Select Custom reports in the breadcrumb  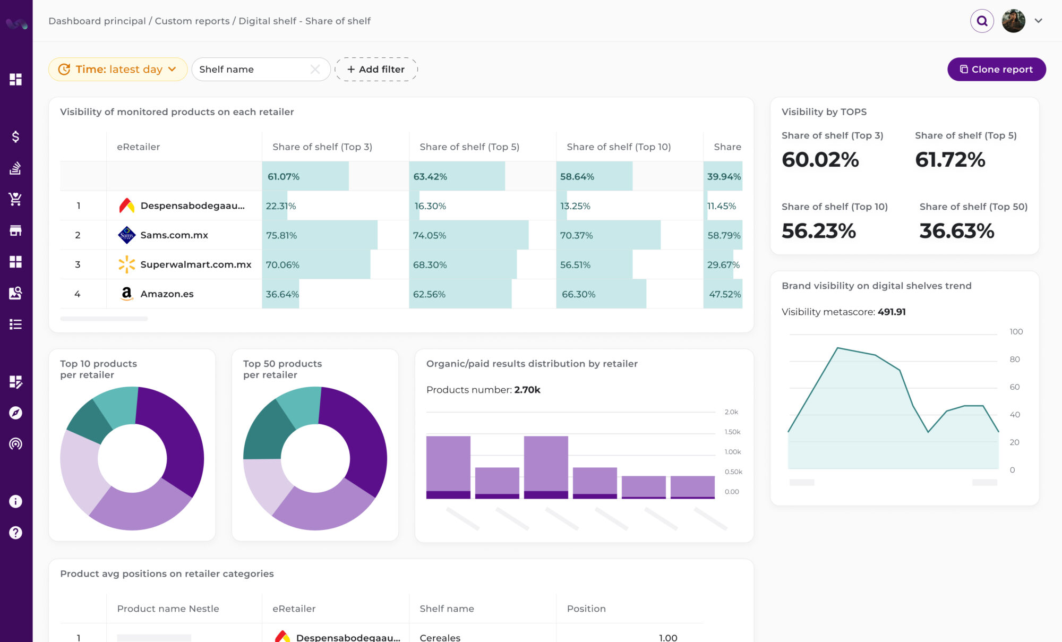click(x=192, y=21)
